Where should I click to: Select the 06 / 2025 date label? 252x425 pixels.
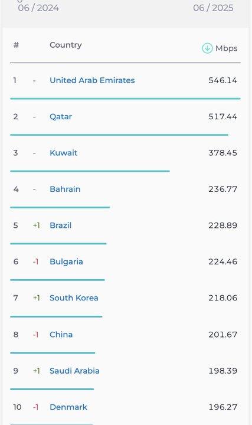pyautogui.click(x=213, y=8)
